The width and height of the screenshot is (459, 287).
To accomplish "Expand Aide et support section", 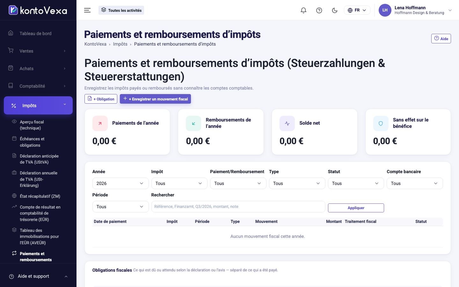I will (x=38, y=276).
